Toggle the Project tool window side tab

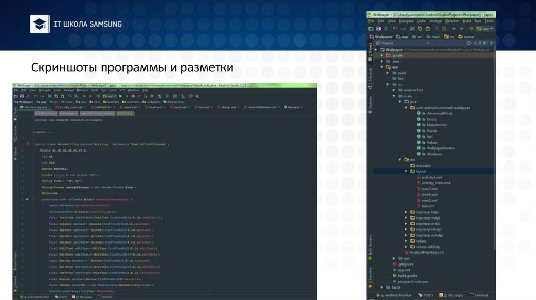(x=370, y=50)
